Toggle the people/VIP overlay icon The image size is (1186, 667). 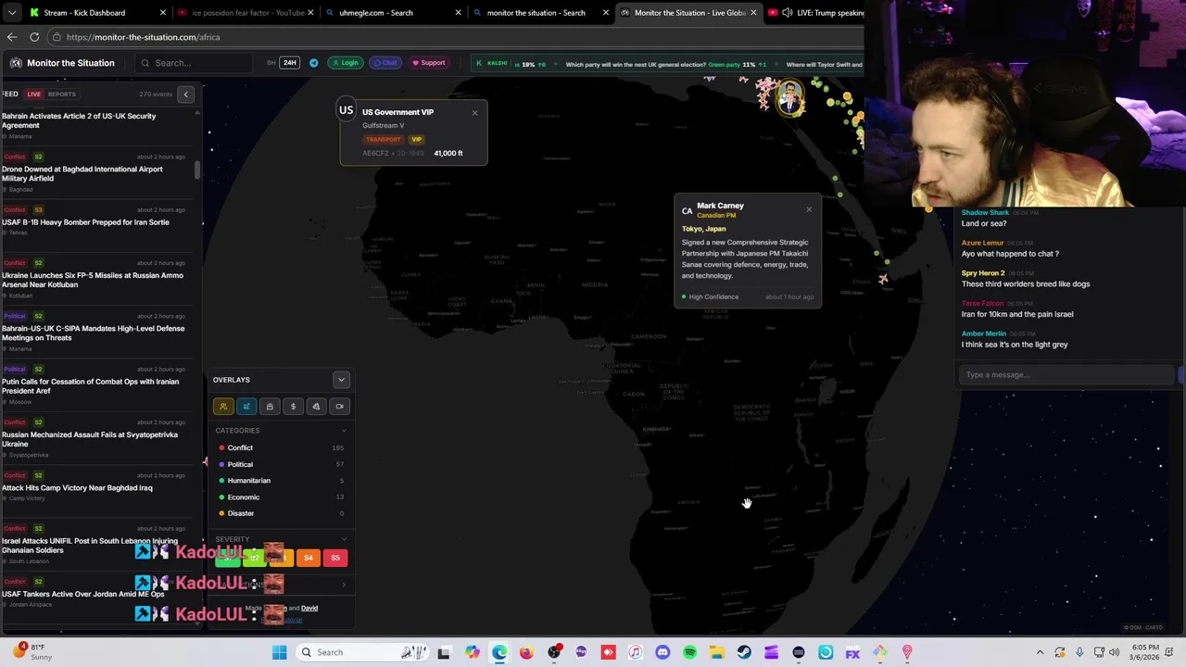coord(223,406)
